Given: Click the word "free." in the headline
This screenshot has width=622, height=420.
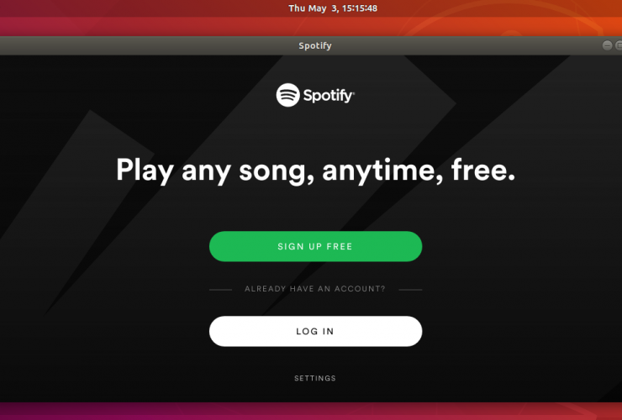Looking at the screenshot, I should pyautogui.click(x=483, y=170).
